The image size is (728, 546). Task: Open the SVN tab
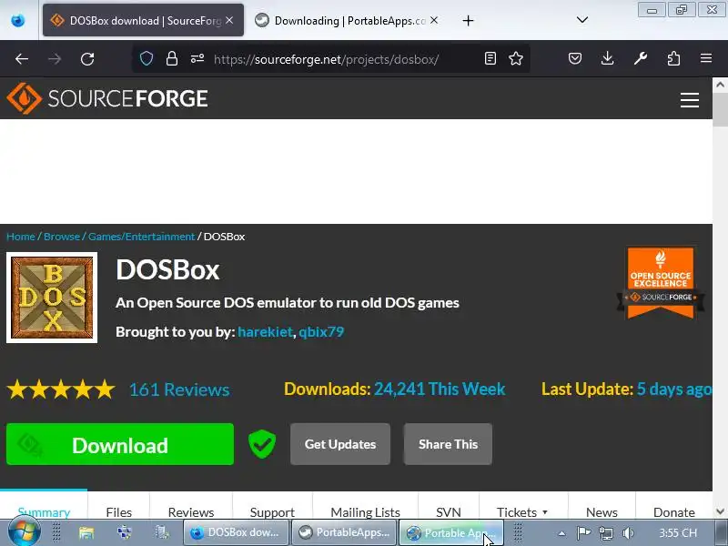point(449,512)
